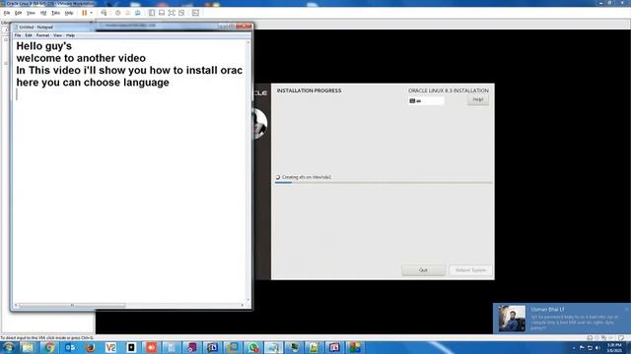Click the installation progress bar

pyautogui.click(x=384, y=183)
